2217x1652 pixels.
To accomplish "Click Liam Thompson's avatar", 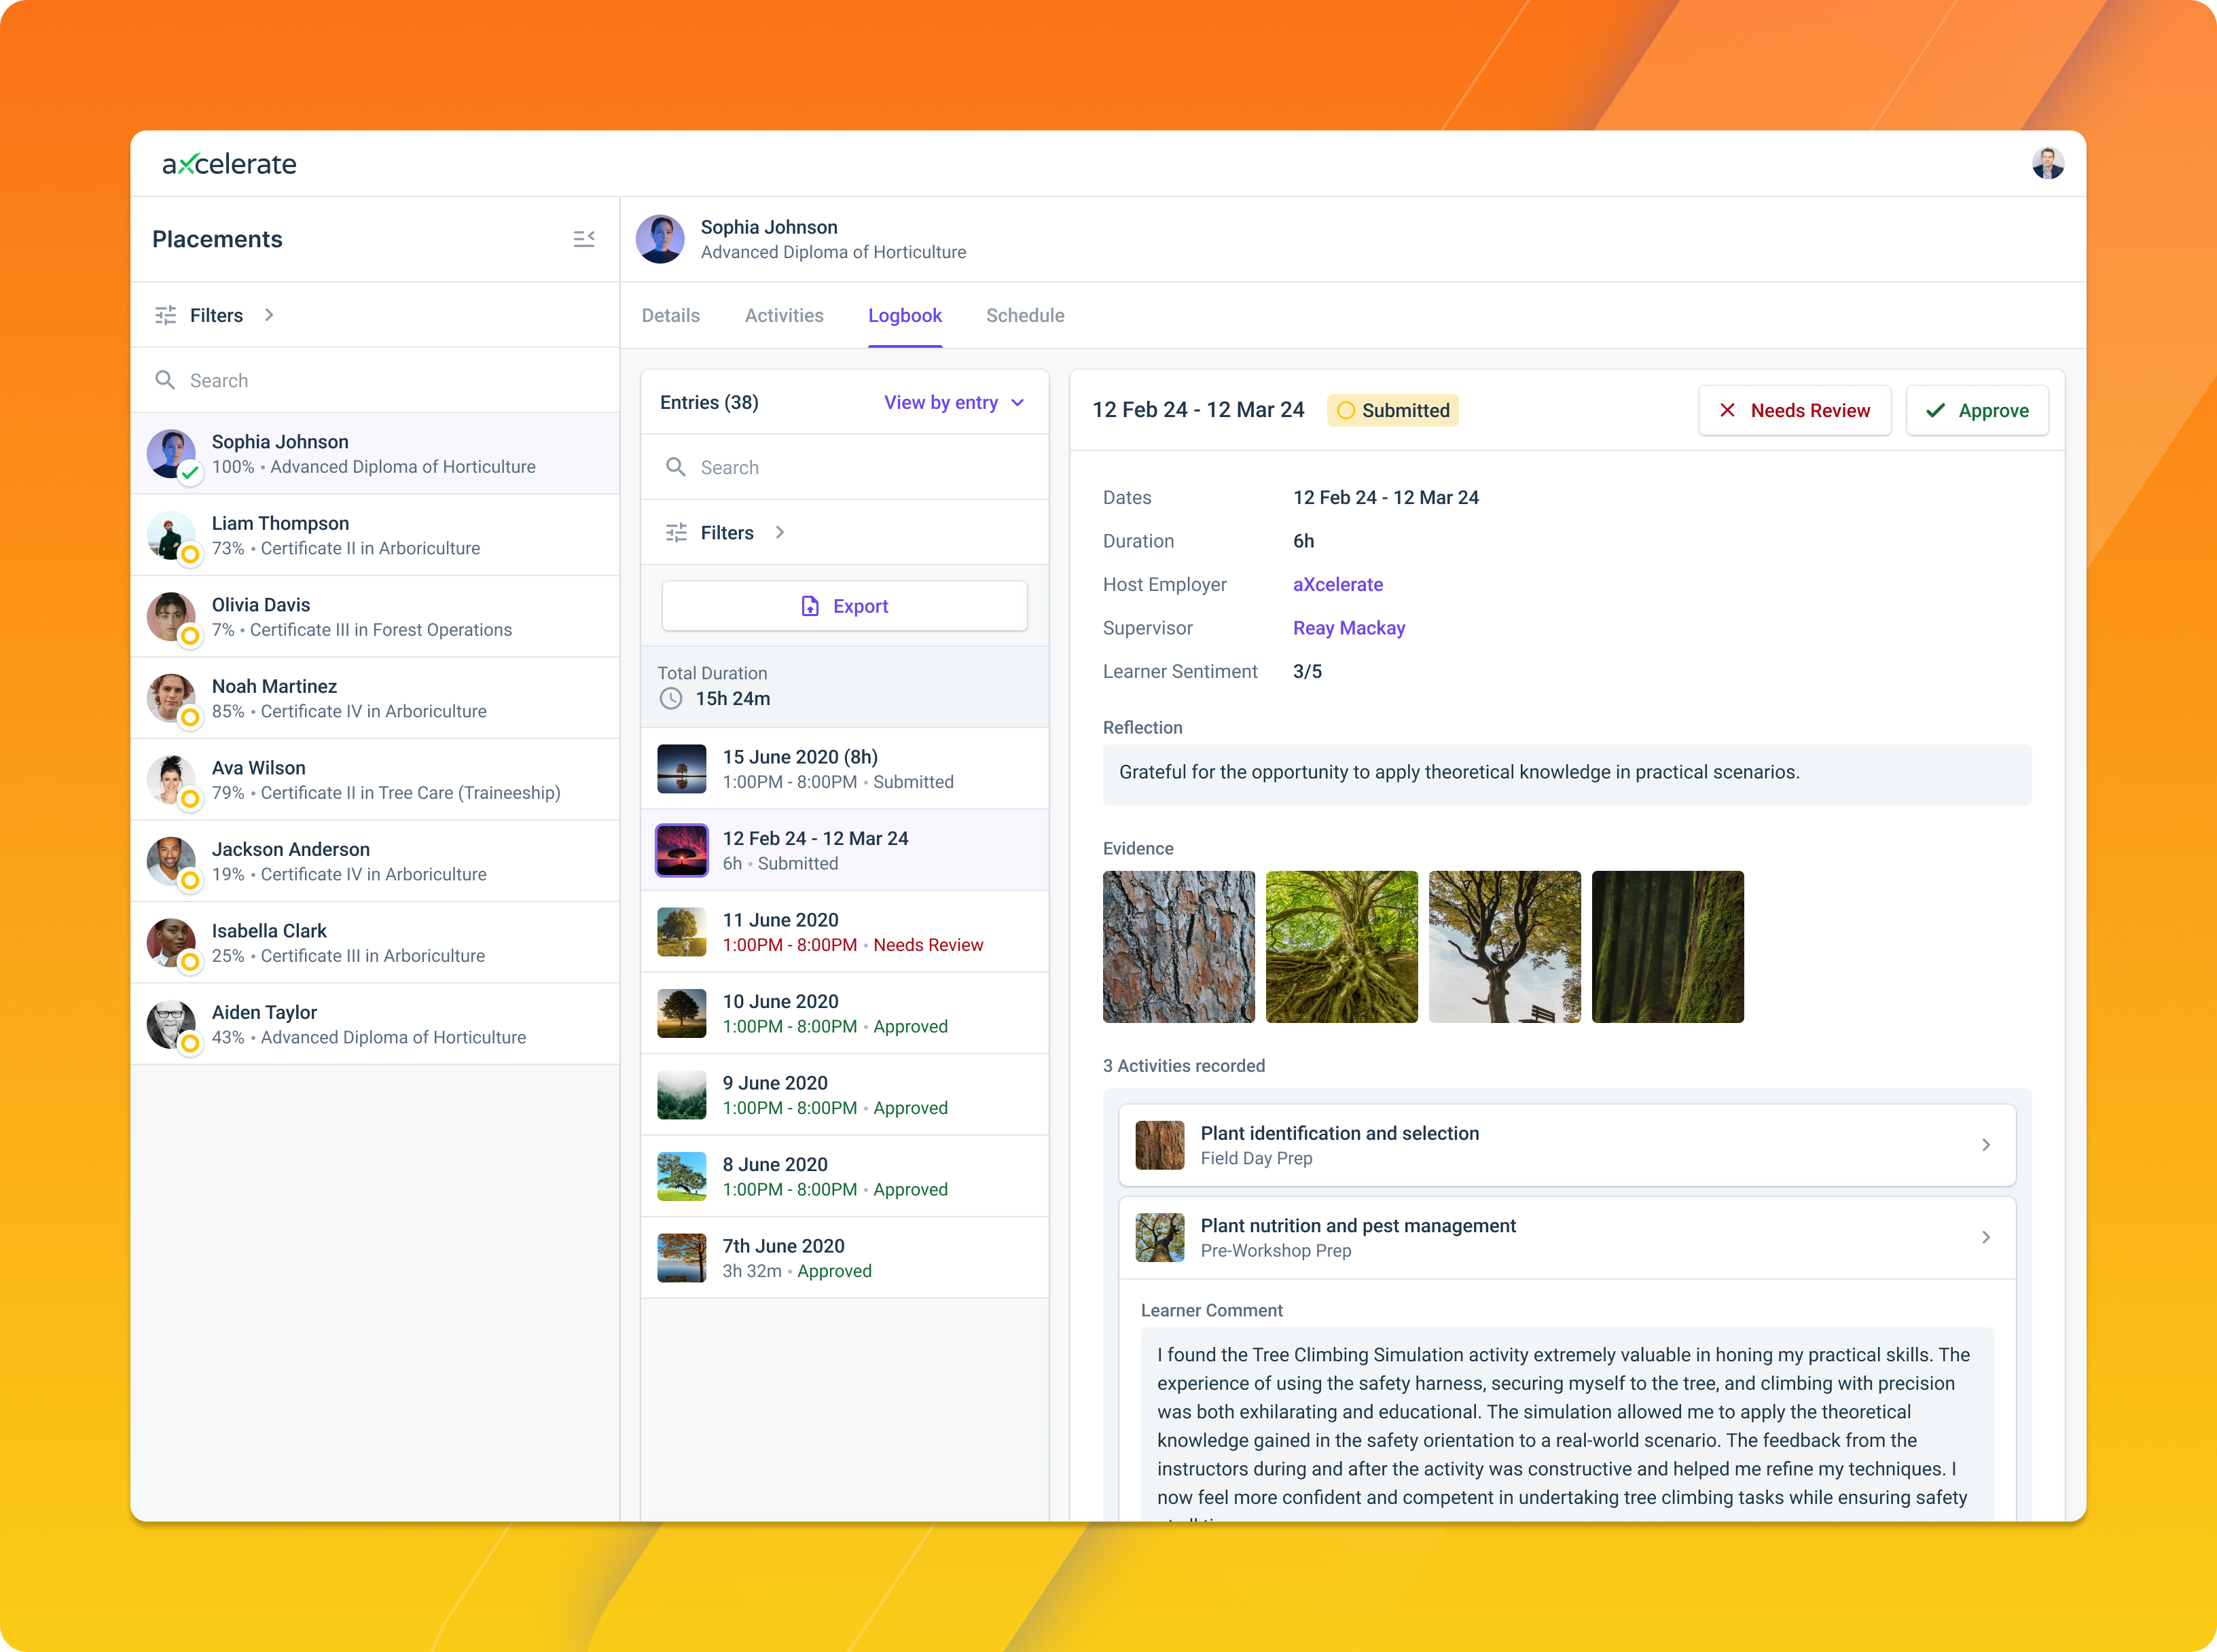I will click(171, 535).
